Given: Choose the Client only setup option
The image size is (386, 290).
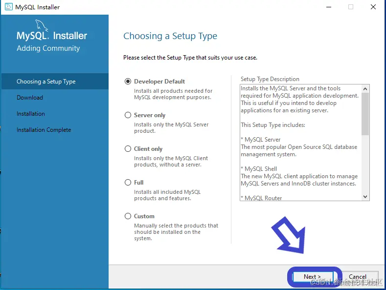Looking at the screenshot, I should [128, 149].
